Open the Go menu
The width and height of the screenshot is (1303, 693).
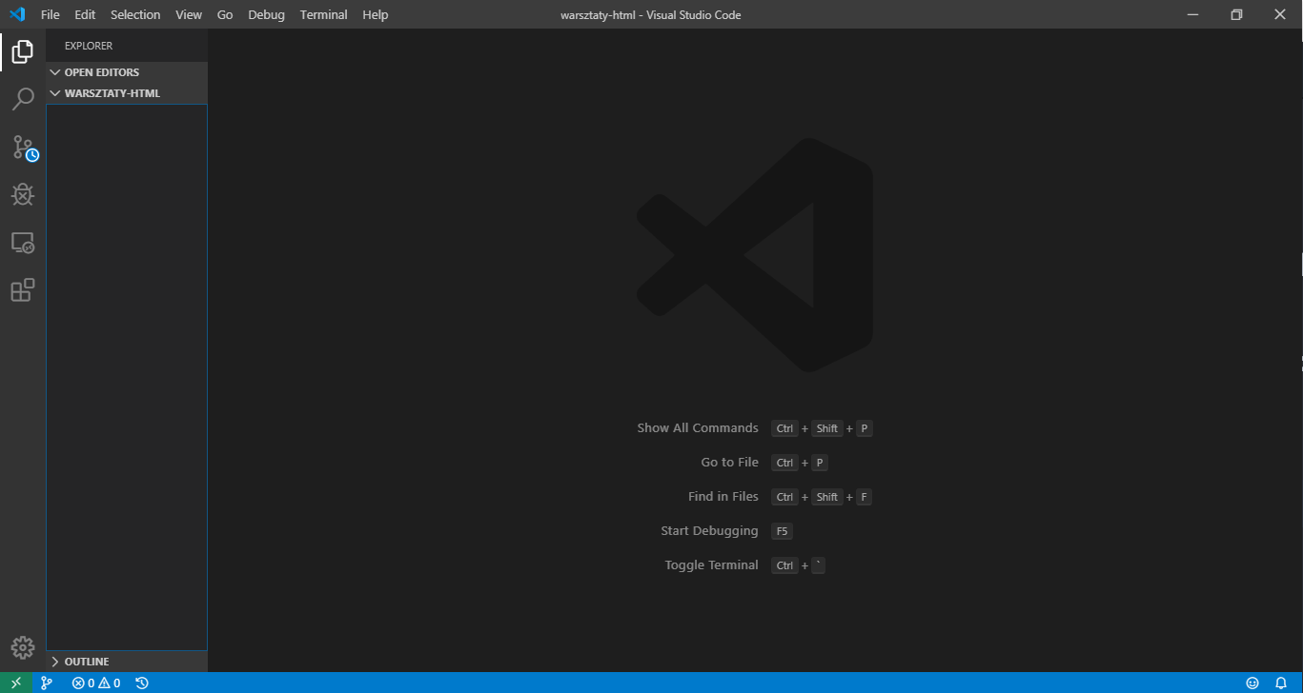coord(225,14)
